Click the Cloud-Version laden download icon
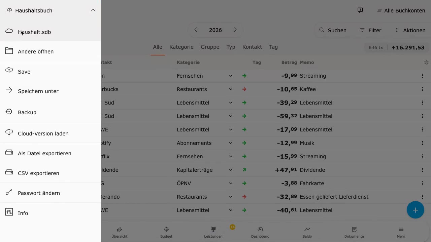 [x=9, y=133]
